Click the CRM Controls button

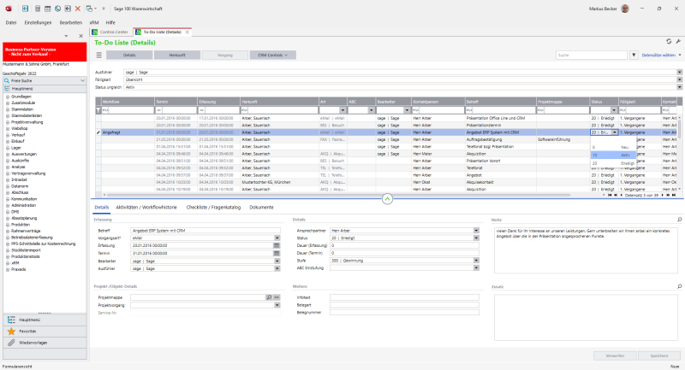(272, 55)
